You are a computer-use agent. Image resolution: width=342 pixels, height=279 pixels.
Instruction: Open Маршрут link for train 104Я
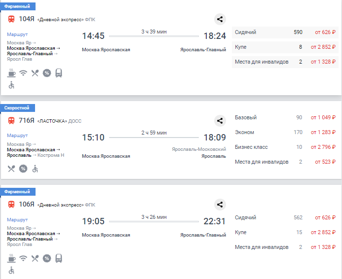pyautogui.click(x=18, y=35)
